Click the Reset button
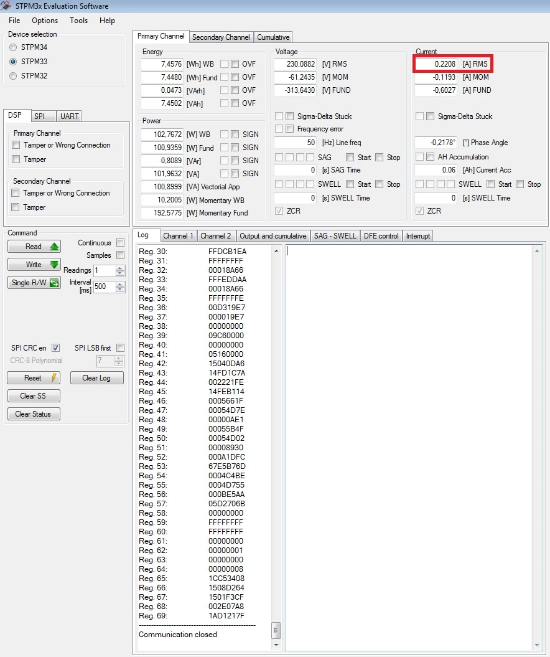This screenshot has height=657, width=550. 34,378
